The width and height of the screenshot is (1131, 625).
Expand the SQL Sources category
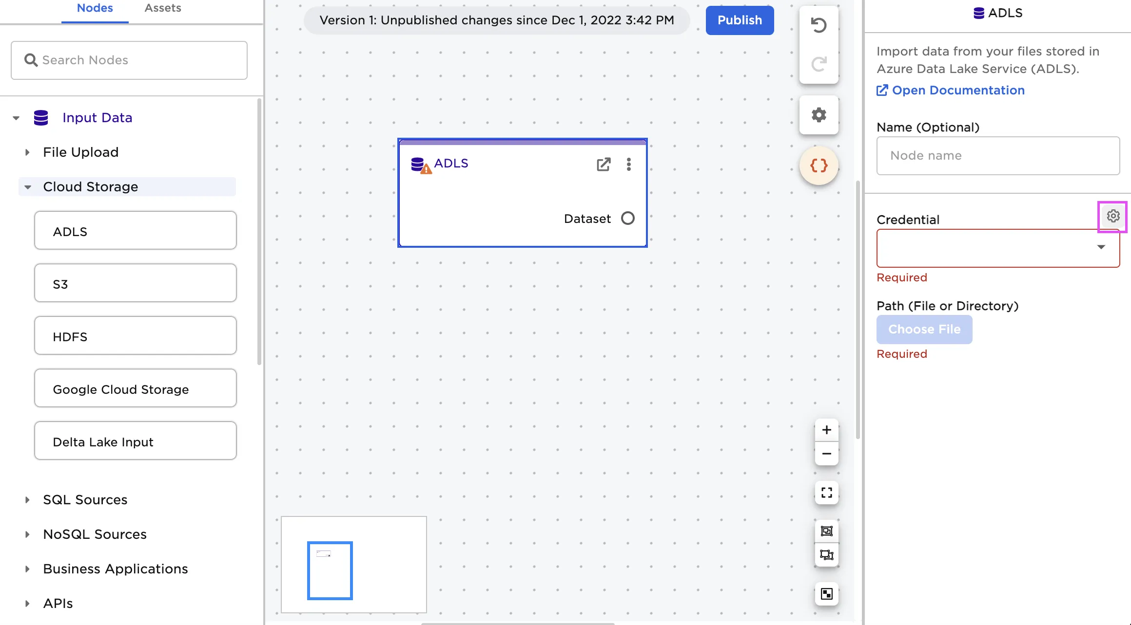(27, 500)
